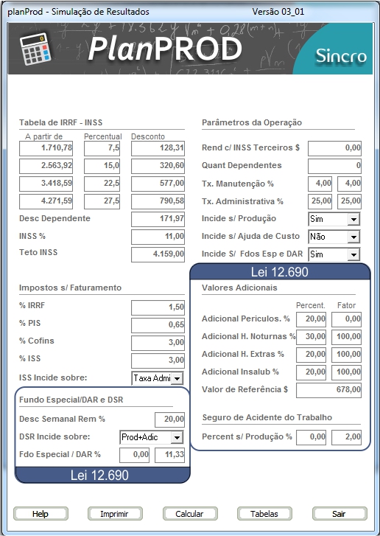Viewport: 380px width, 536px height.
Task: Select the A partir de field 2.563,92
Action: click(x=46, y=166)
